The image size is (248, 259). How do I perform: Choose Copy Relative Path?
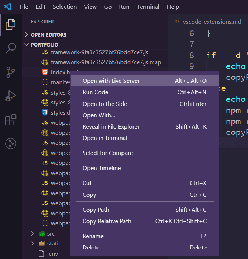pos(145,221)
